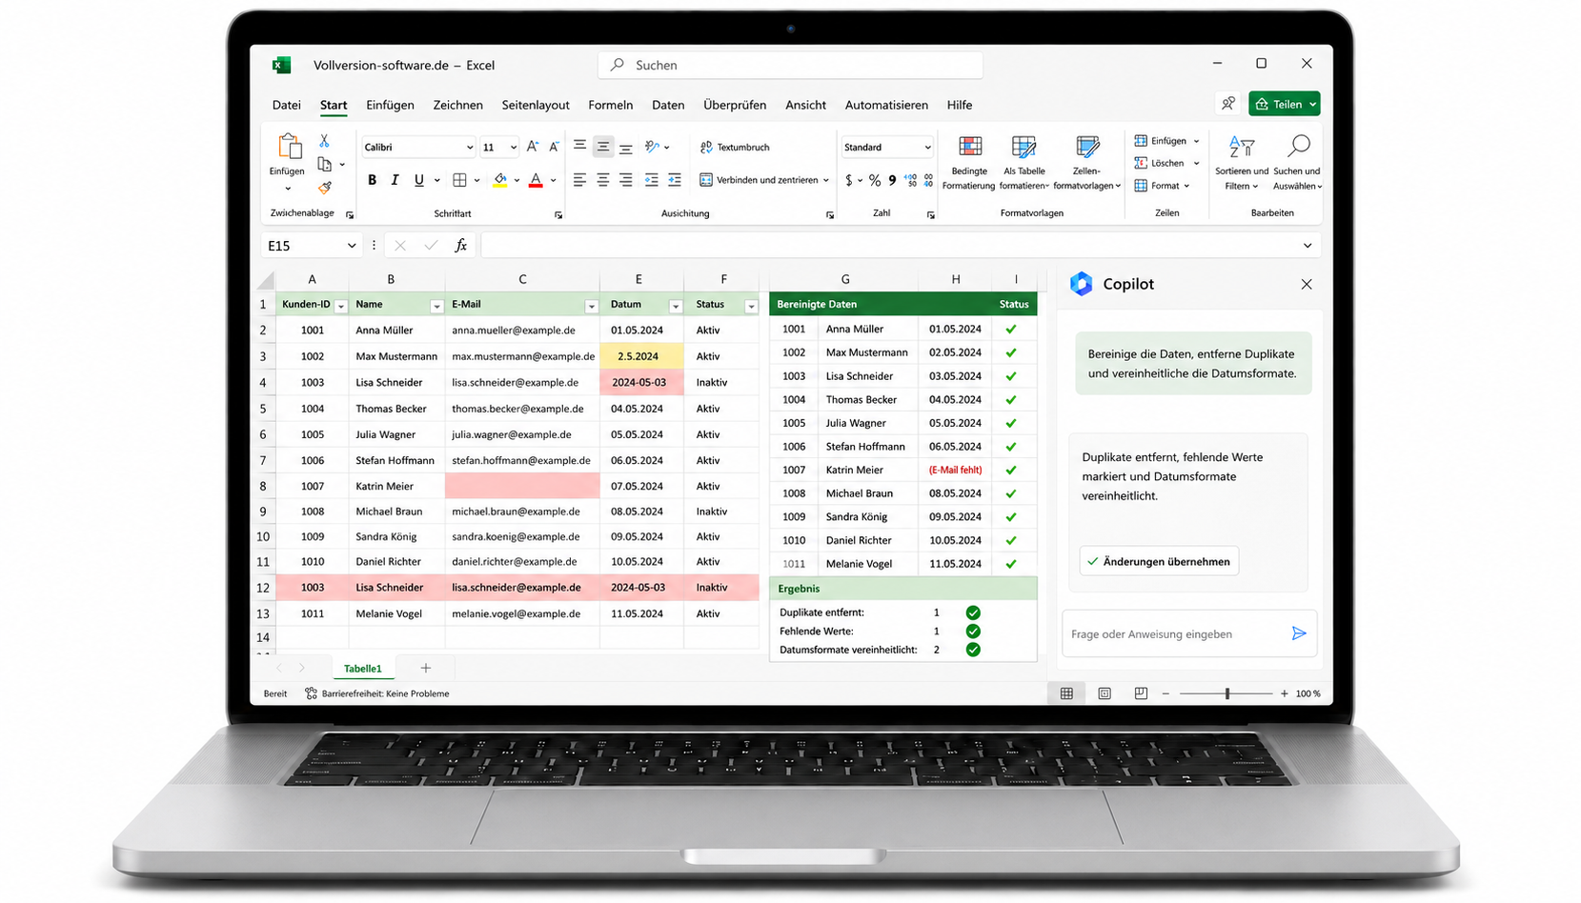Open the font size 11 dropdown
The width and height of the screenshot is (1581, 903).
point(513,148)
